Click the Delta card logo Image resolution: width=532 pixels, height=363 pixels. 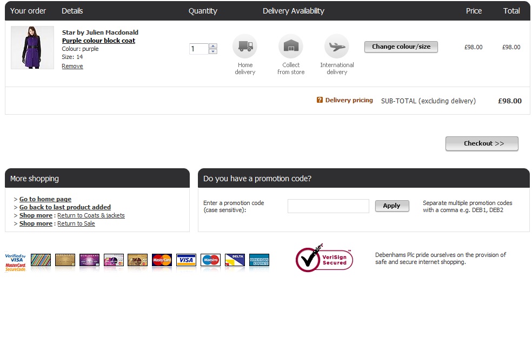tap(235, 260)
